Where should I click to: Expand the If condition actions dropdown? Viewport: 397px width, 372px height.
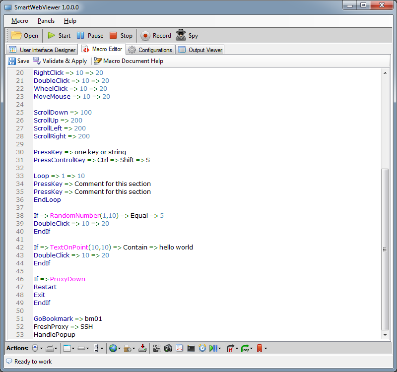[237, 348]
